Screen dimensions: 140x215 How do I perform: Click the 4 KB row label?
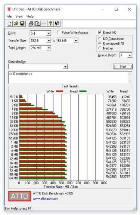point(15,109)
